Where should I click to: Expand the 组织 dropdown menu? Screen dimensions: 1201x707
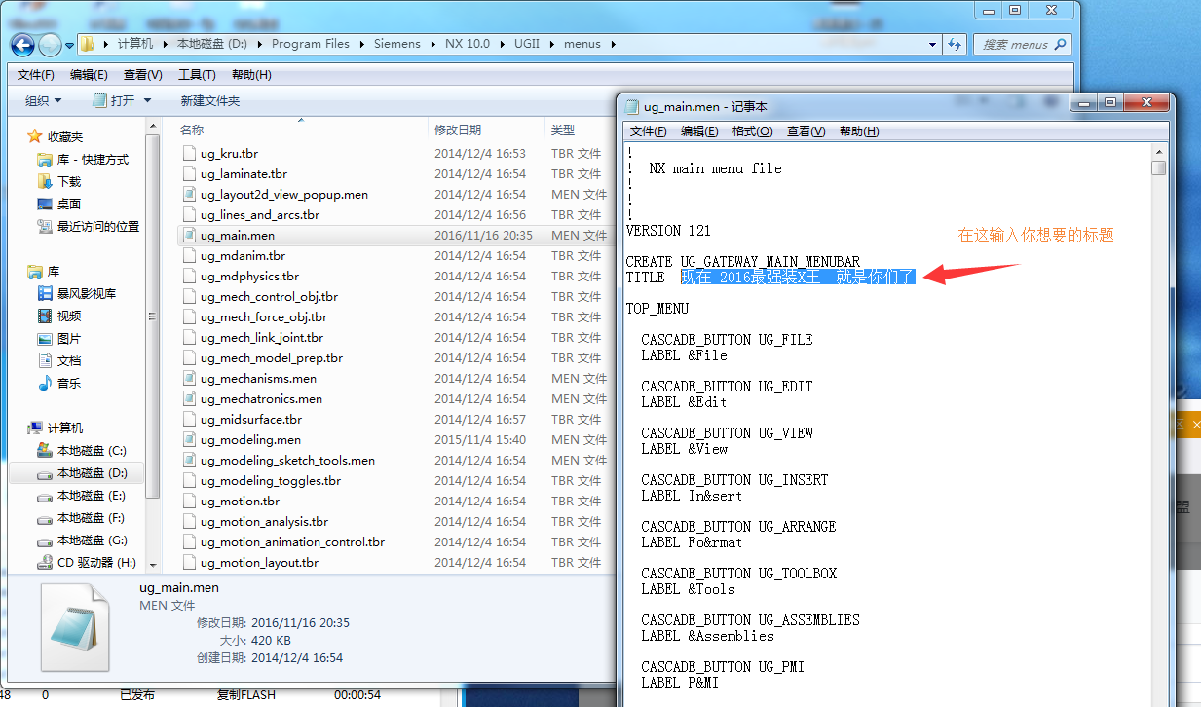point(43,100)
